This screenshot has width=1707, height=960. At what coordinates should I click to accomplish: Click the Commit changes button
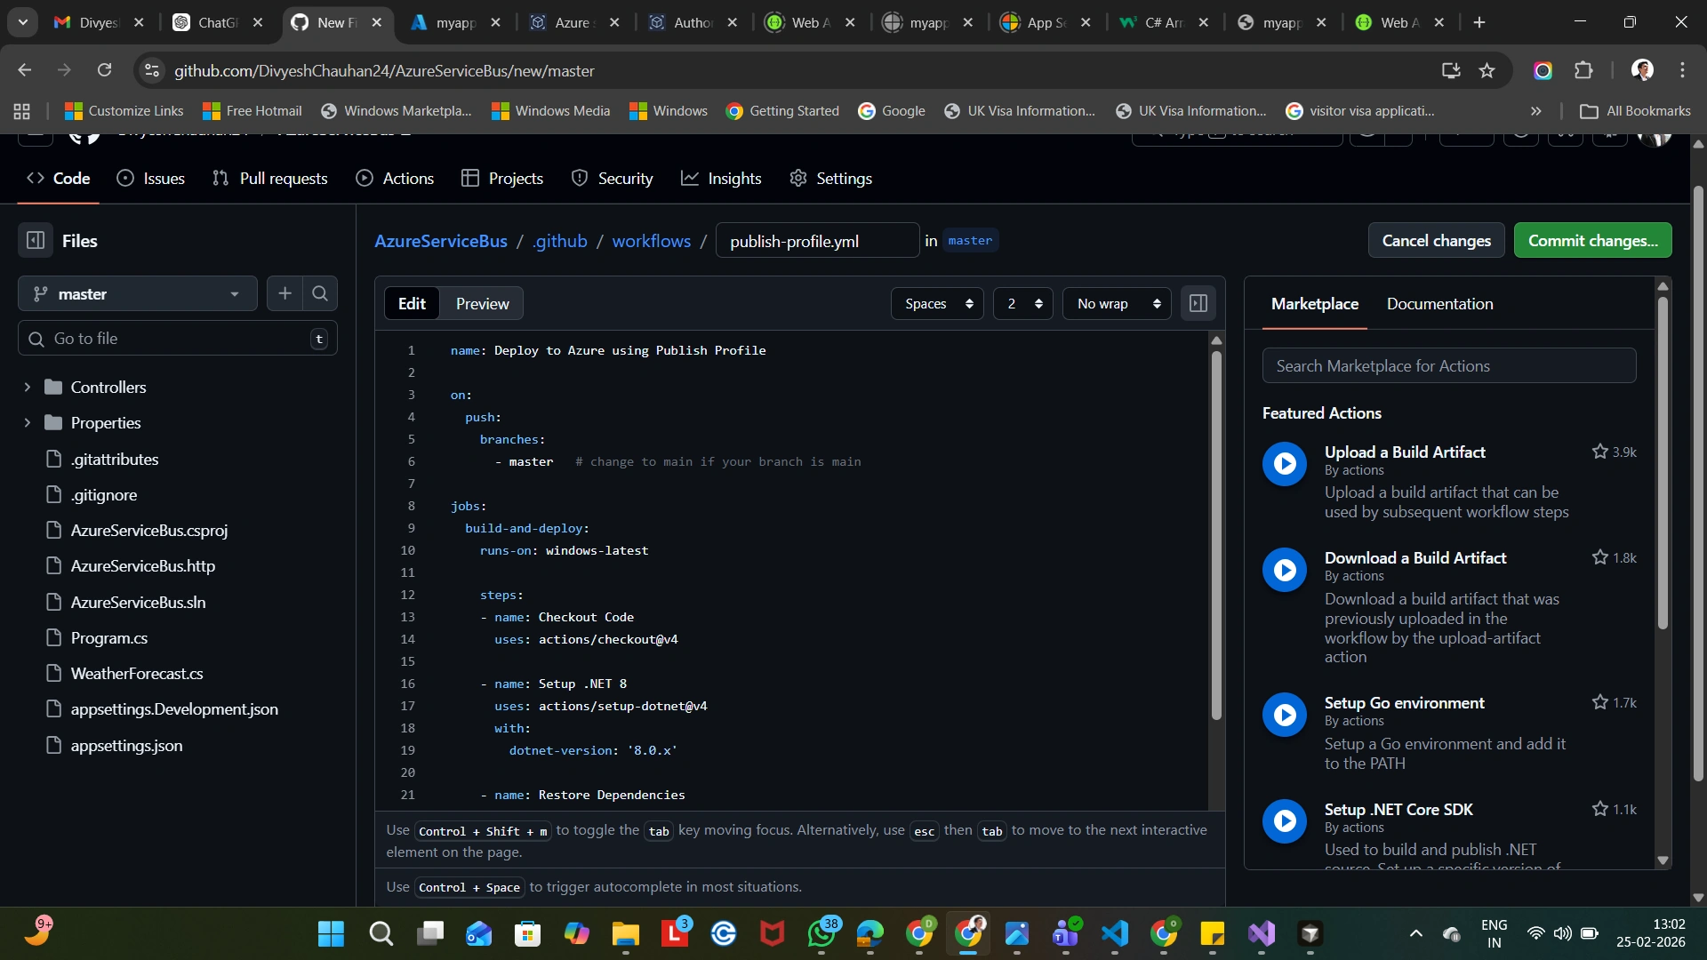click(x=1592, y=241)
